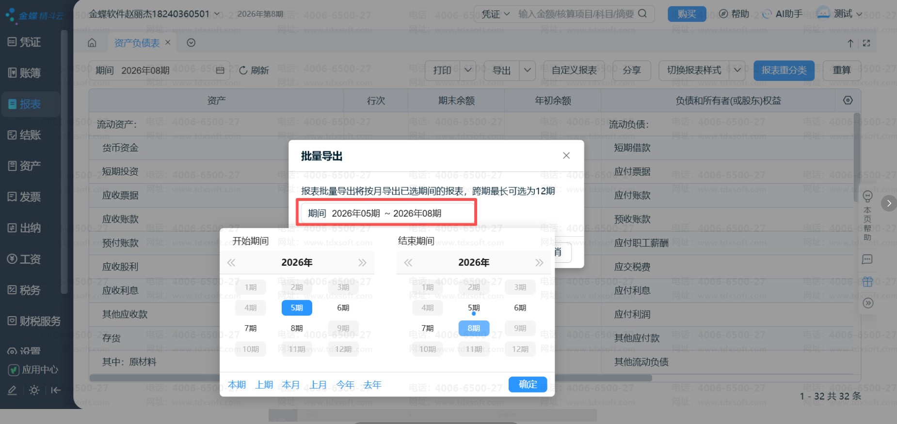Click the 确定 confirm button
The height and width of the screenshot is (424, 897).
[x=528, y=384]
